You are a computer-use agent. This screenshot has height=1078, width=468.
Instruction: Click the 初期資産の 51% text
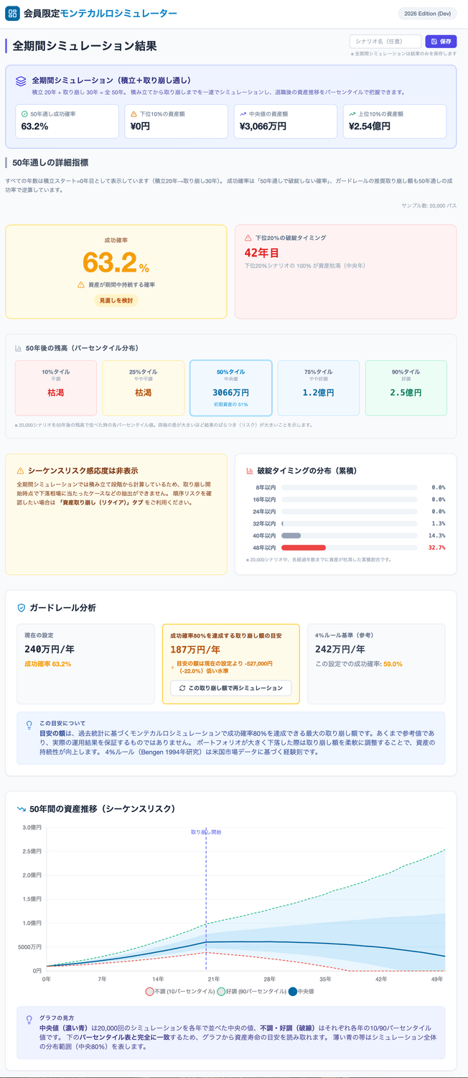[x=231, y=405]
